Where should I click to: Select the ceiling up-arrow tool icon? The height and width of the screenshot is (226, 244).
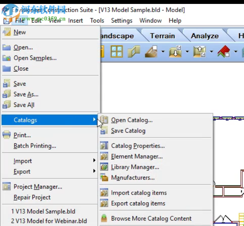200,52
